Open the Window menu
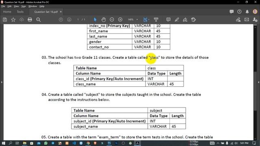 32,6
